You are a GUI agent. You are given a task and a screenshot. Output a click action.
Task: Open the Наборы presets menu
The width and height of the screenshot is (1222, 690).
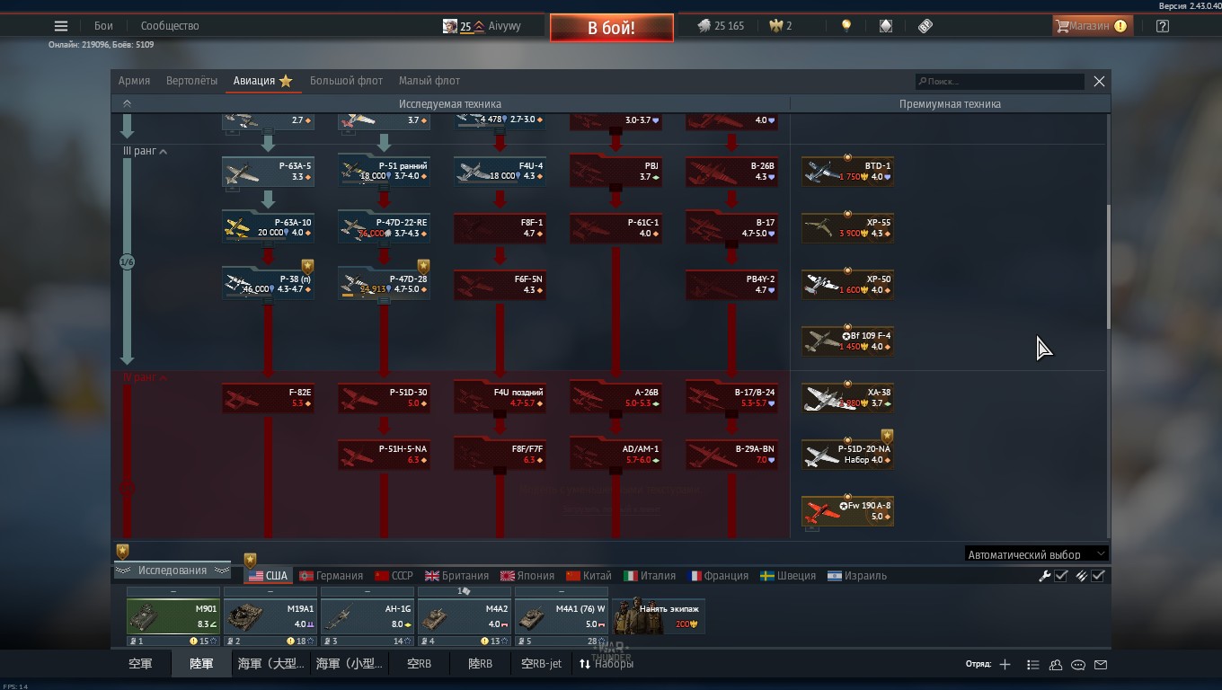pos(607,664)
